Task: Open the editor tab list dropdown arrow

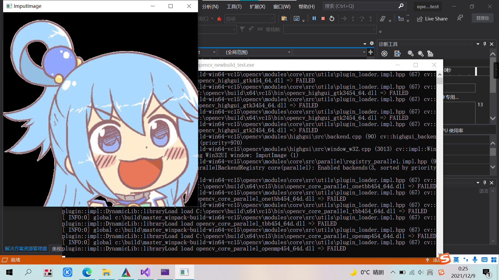Action: (x=365, y=44)
